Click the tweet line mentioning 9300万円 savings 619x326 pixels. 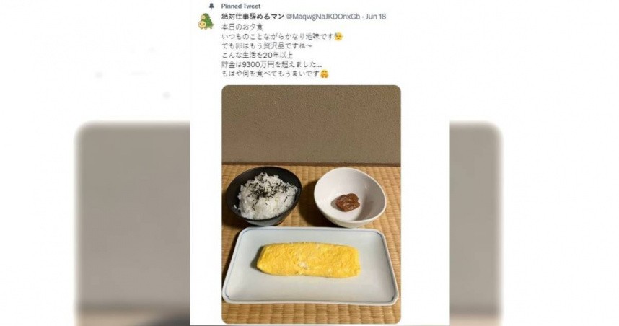[x=272, y=64]
